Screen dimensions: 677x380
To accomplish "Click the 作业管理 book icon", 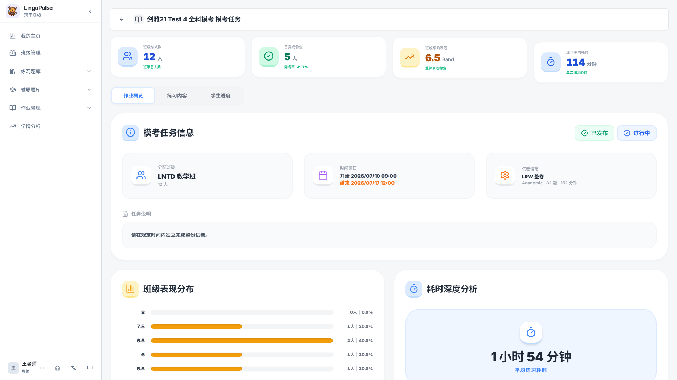I will tap(12, 108).
